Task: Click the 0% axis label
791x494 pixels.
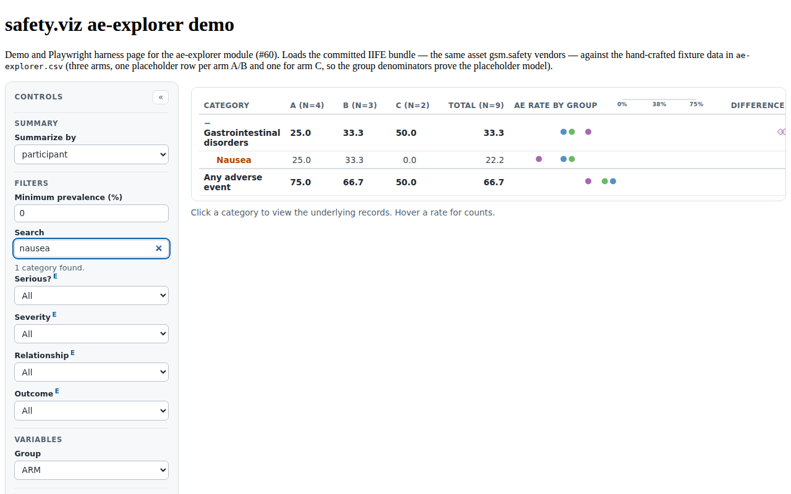Action: [x=622, y=104]
